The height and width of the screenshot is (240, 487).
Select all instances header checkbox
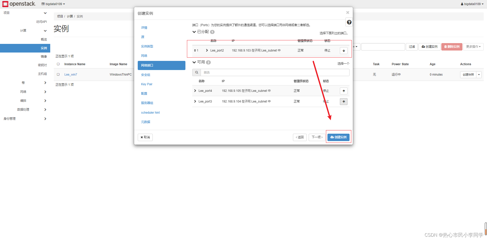pos(58,64)
